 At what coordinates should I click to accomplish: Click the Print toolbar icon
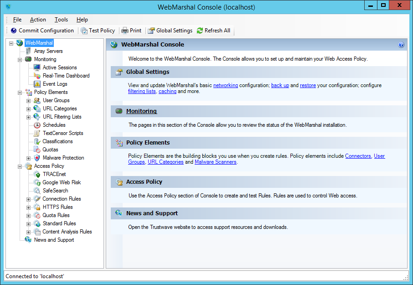[124, 31]
